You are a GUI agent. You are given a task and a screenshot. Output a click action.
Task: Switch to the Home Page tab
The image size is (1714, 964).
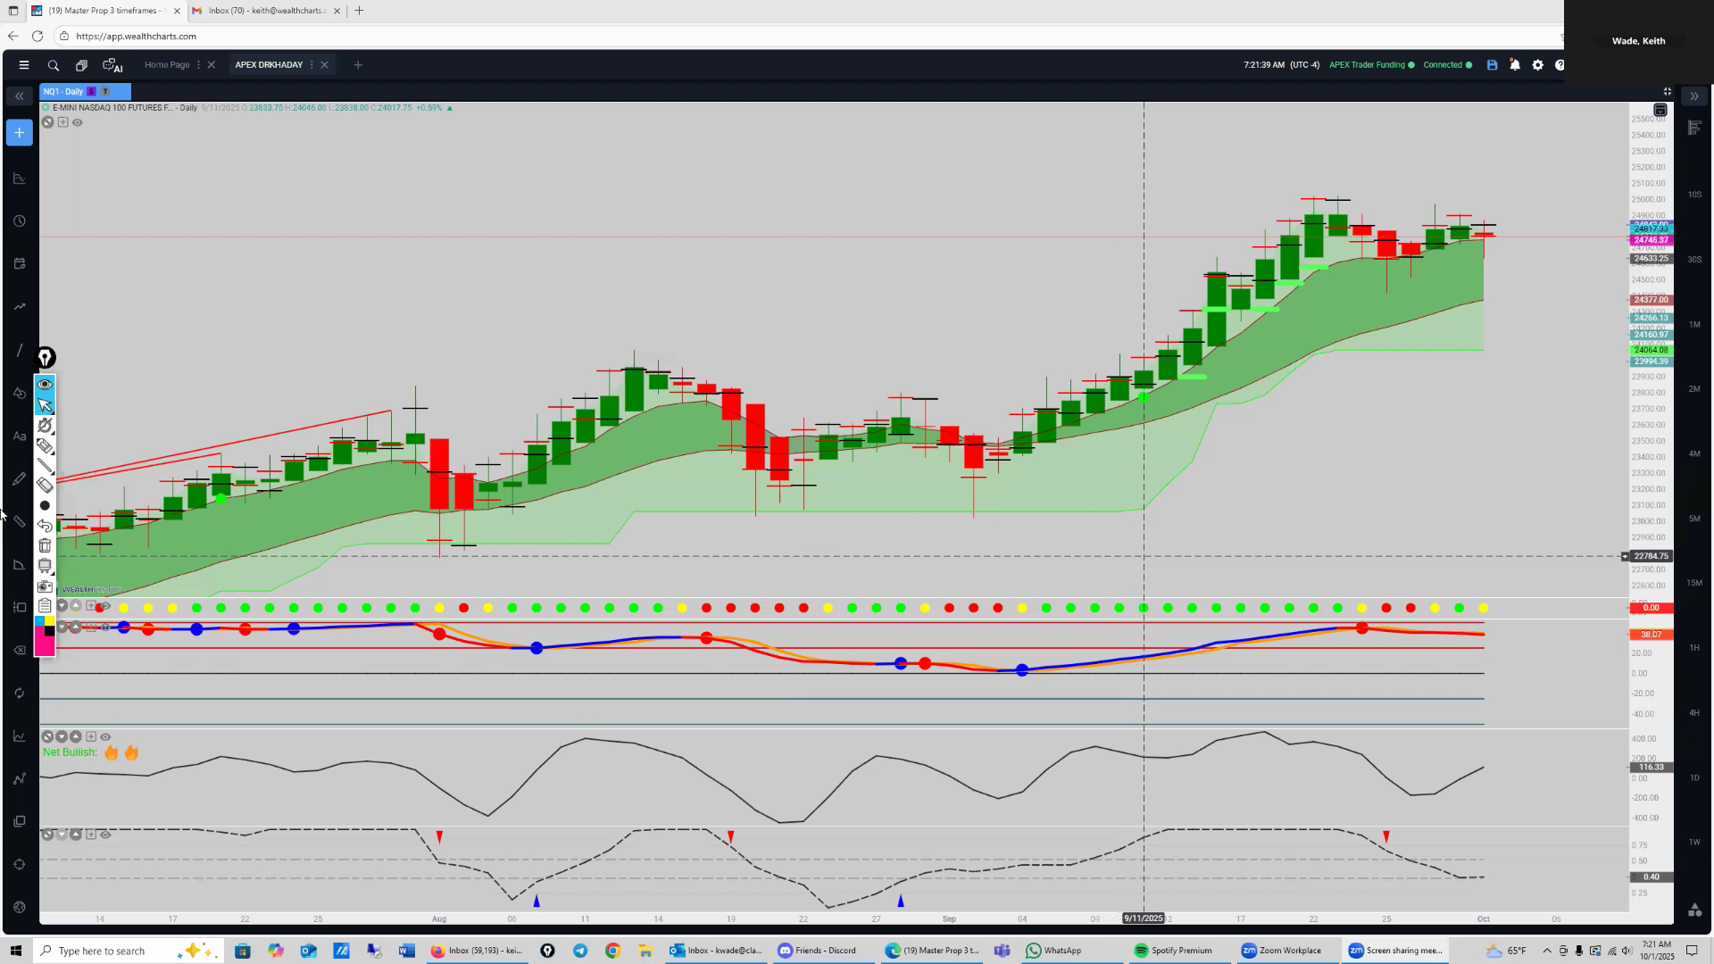point(167,65)
